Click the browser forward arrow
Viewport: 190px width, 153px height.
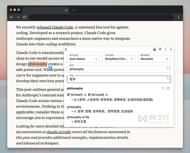tap(18, 17)
